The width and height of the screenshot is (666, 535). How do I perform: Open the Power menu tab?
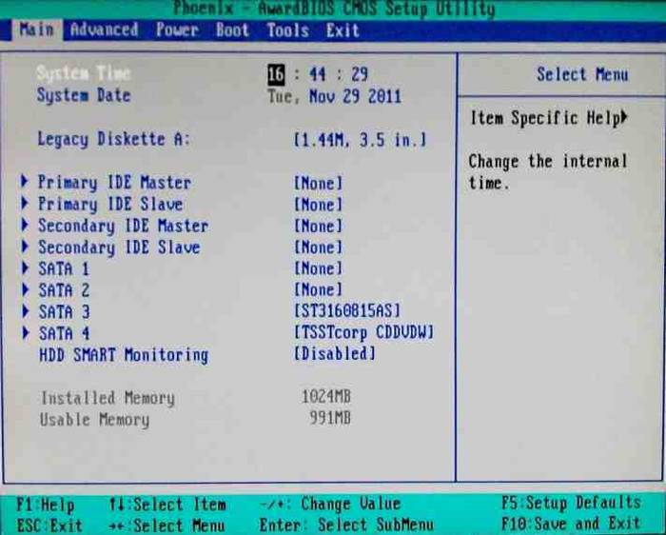pyautogui.click(x=177, y=30)
